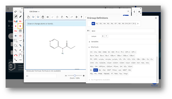Select the R-group tool
Image resolution: width=172 pixels, height=99 pixels.
20,26
